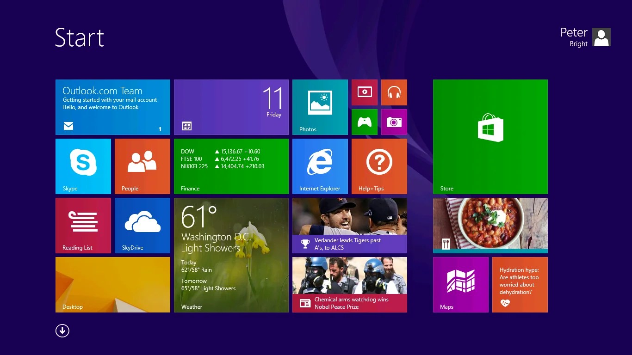Check the Weather tile for Washington D.C.

(x=231, y=254)
